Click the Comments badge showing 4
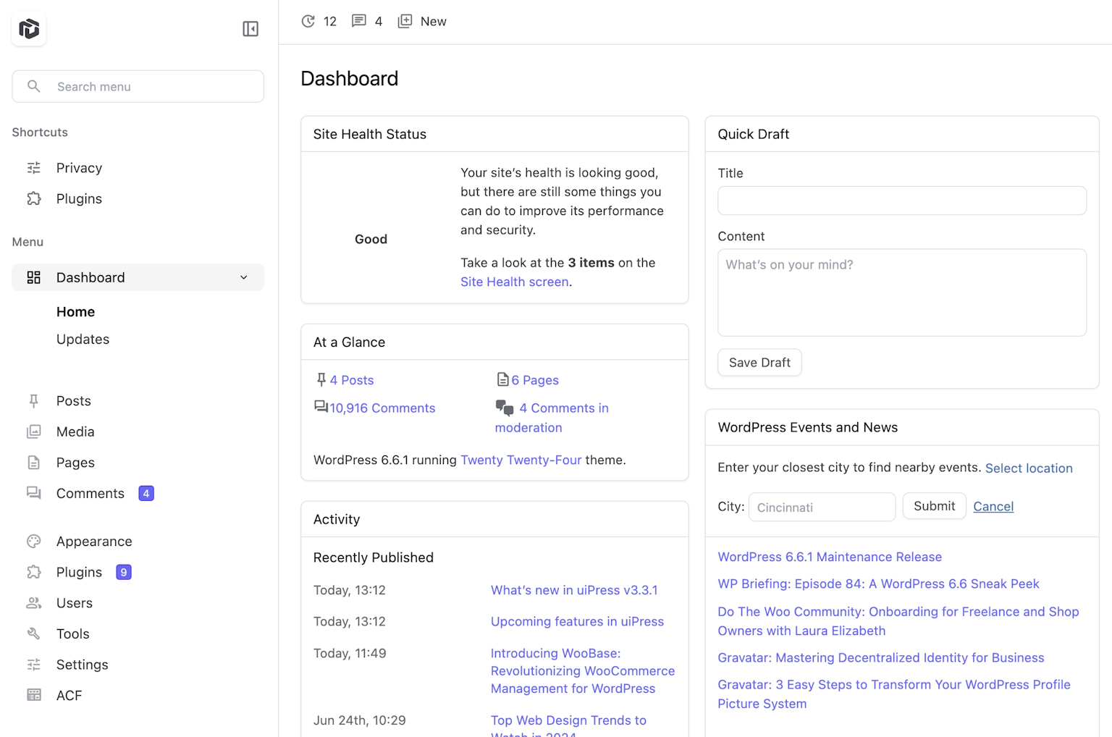This screenshot has height=737, width=1112. pos(146,493)
